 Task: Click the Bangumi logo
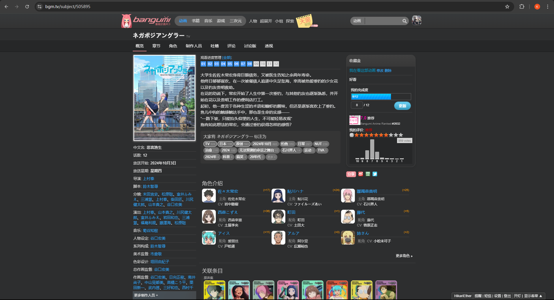tap(146, 21)
